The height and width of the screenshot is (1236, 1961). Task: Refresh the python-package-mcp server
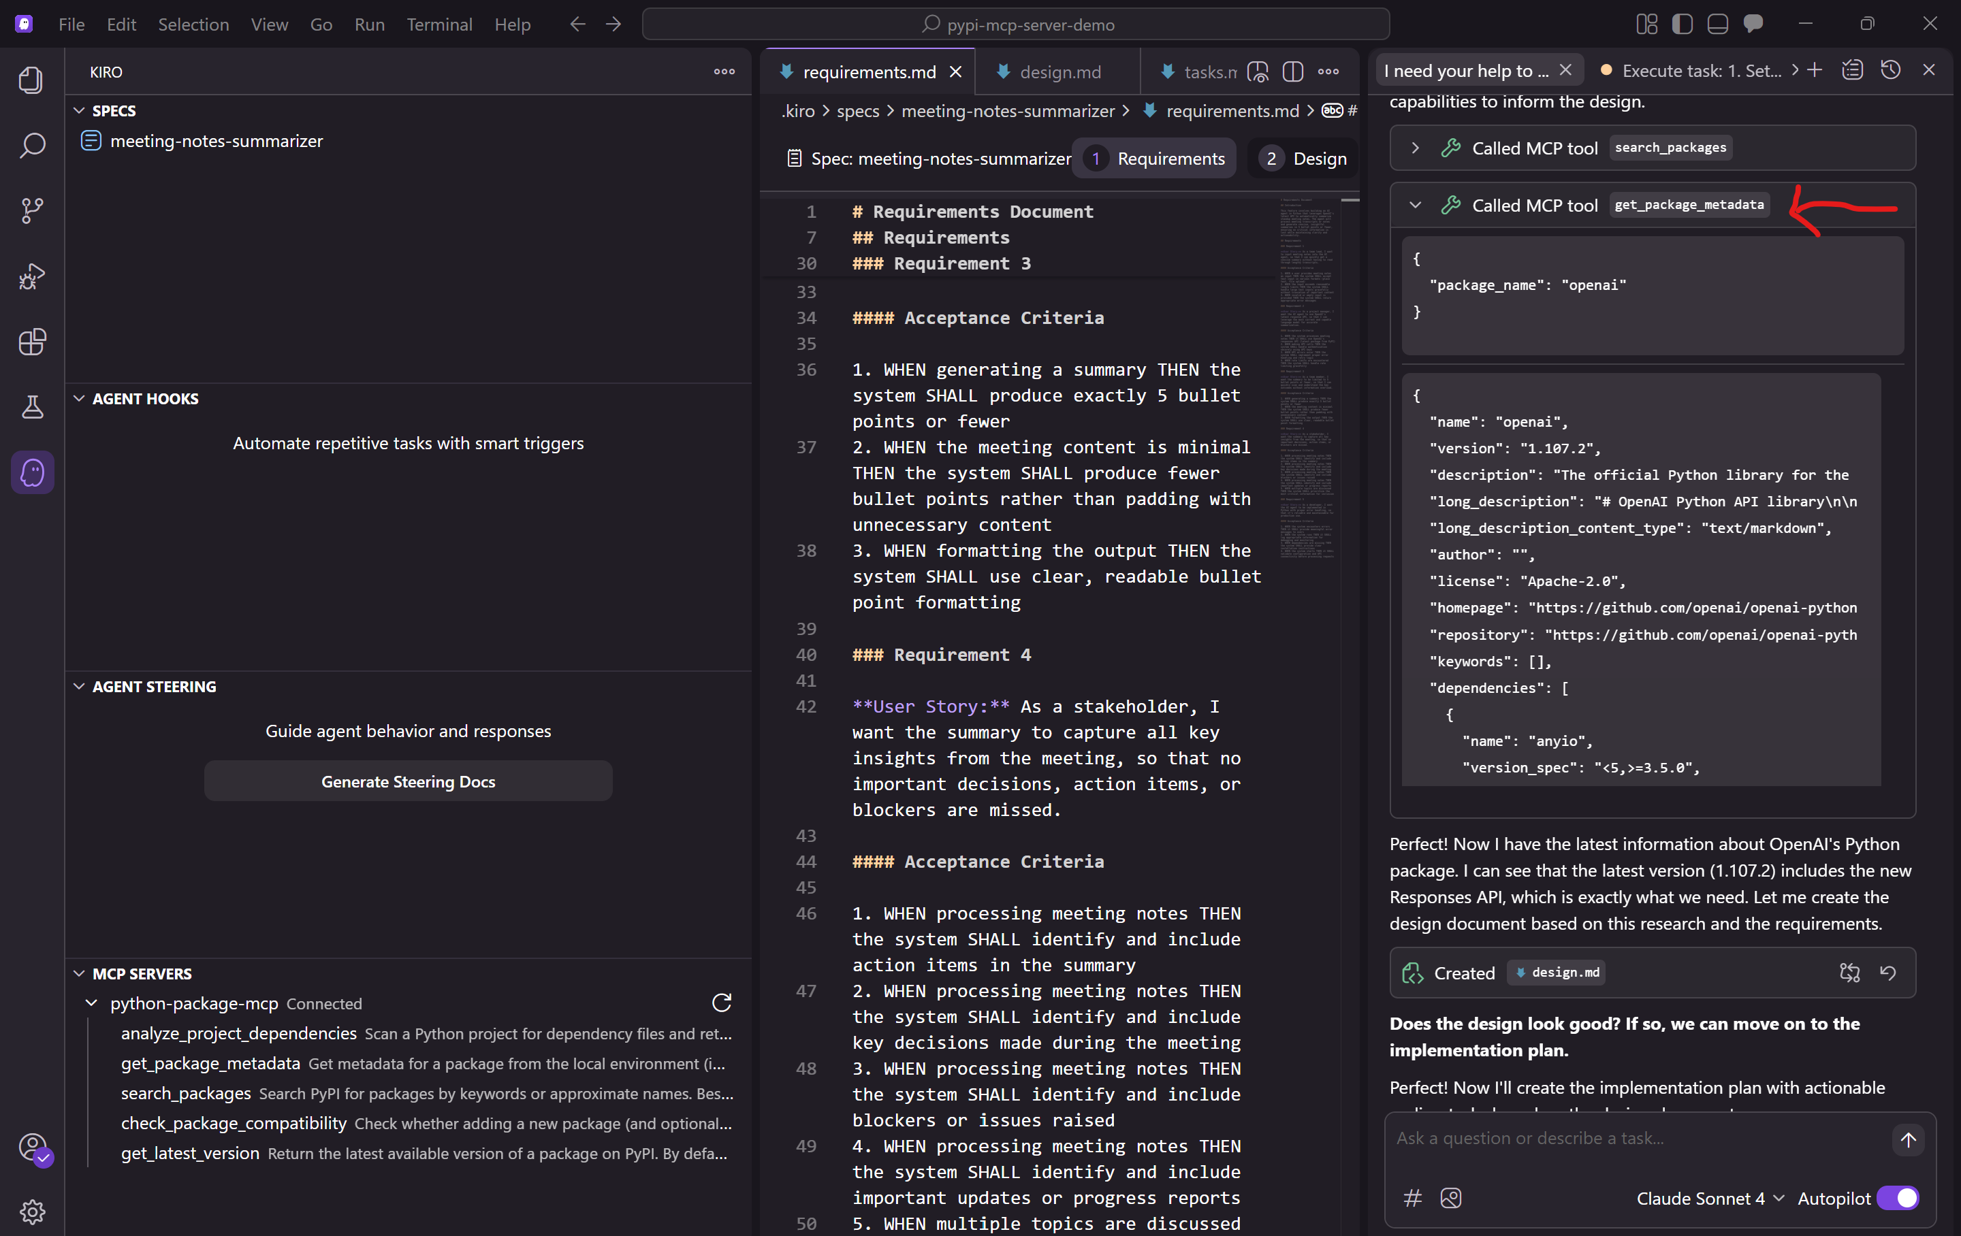722,1003
